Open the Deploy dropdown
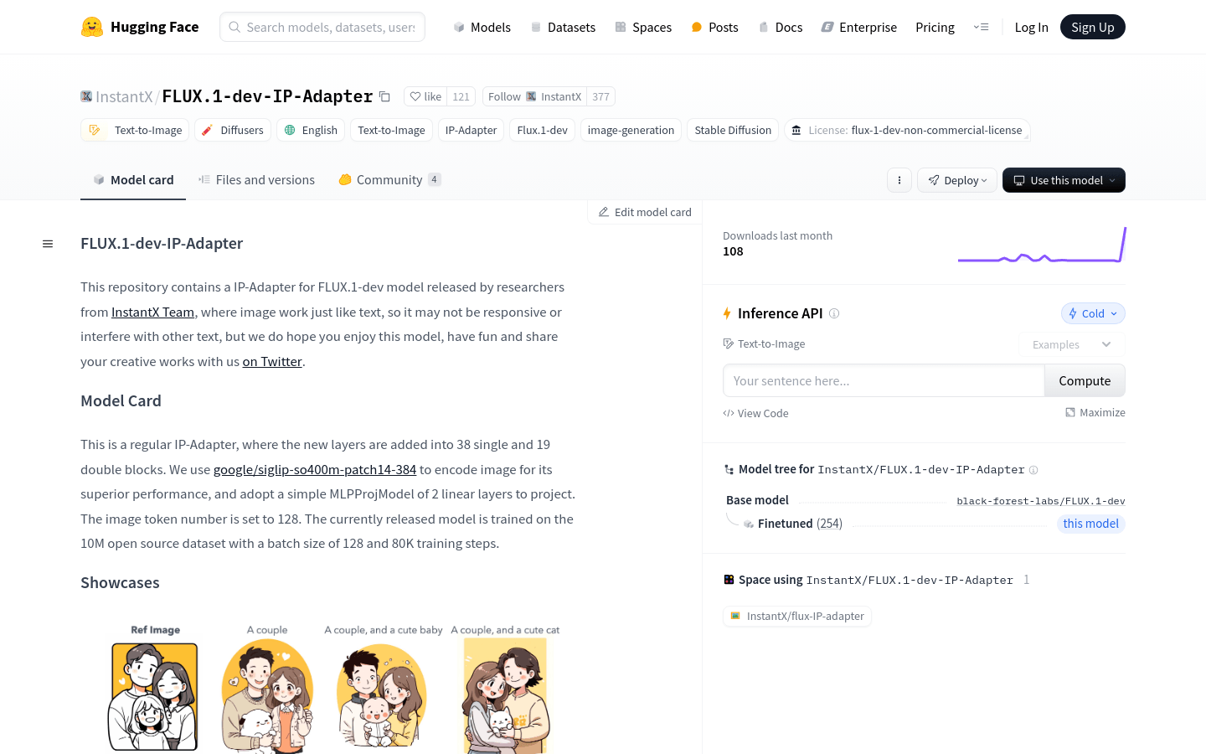Viewport: 1206px width, 754px height. point(957,180)
